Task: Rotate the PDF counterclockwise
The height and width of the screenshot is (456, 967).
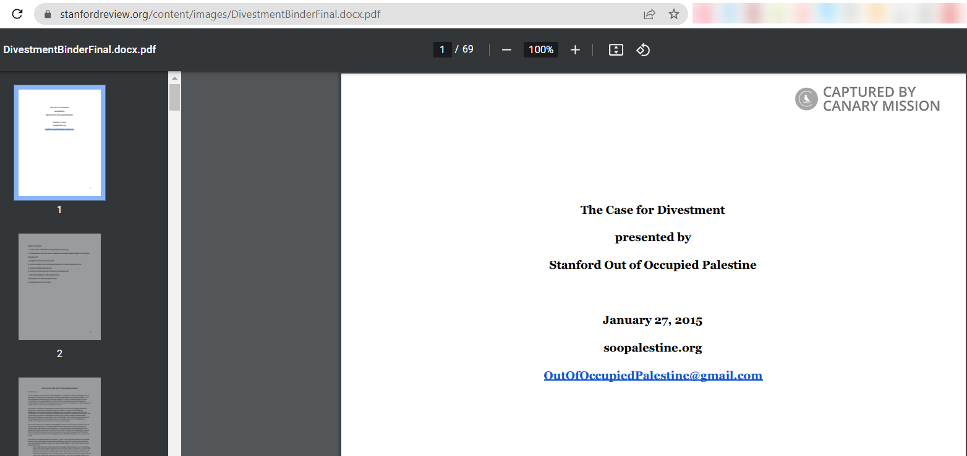Action: [643, 50]
